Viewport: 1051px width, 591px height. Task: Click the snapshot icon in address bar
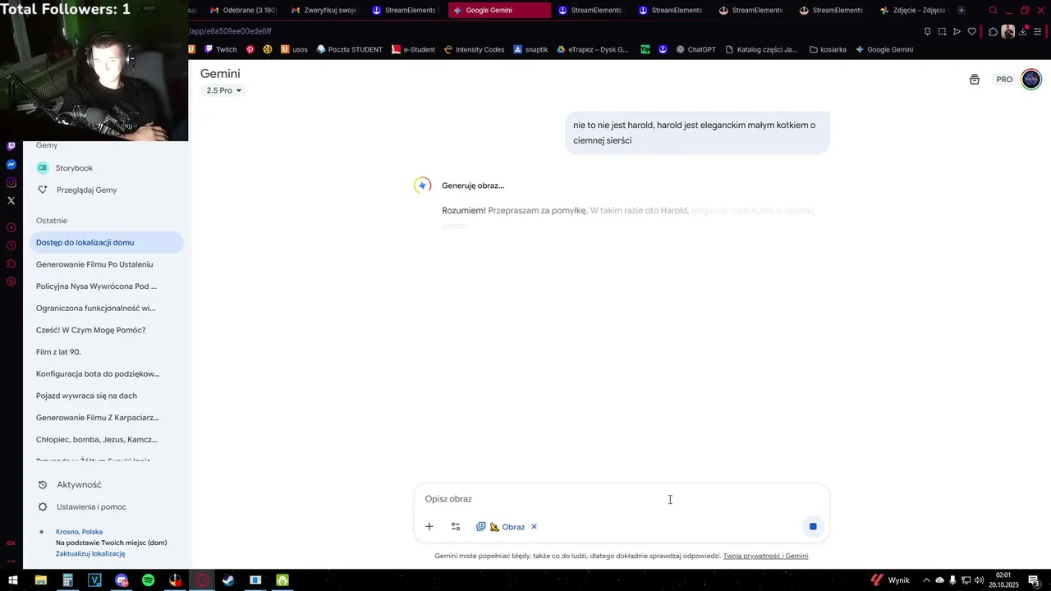(x=942, y=31)
